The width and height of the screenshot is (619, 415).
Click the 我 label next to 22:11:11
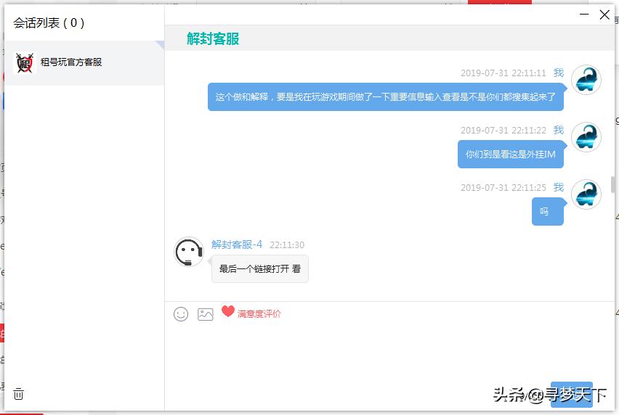[x=559, y=73]
